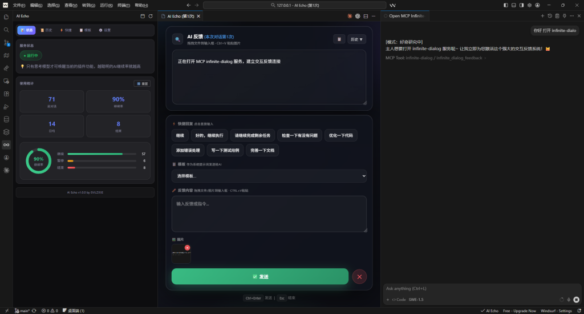The height and width of the screenshot is (314, 584).
Task: Switch to the 设置 tab in AI Echo
Action: tap(104, 30)
